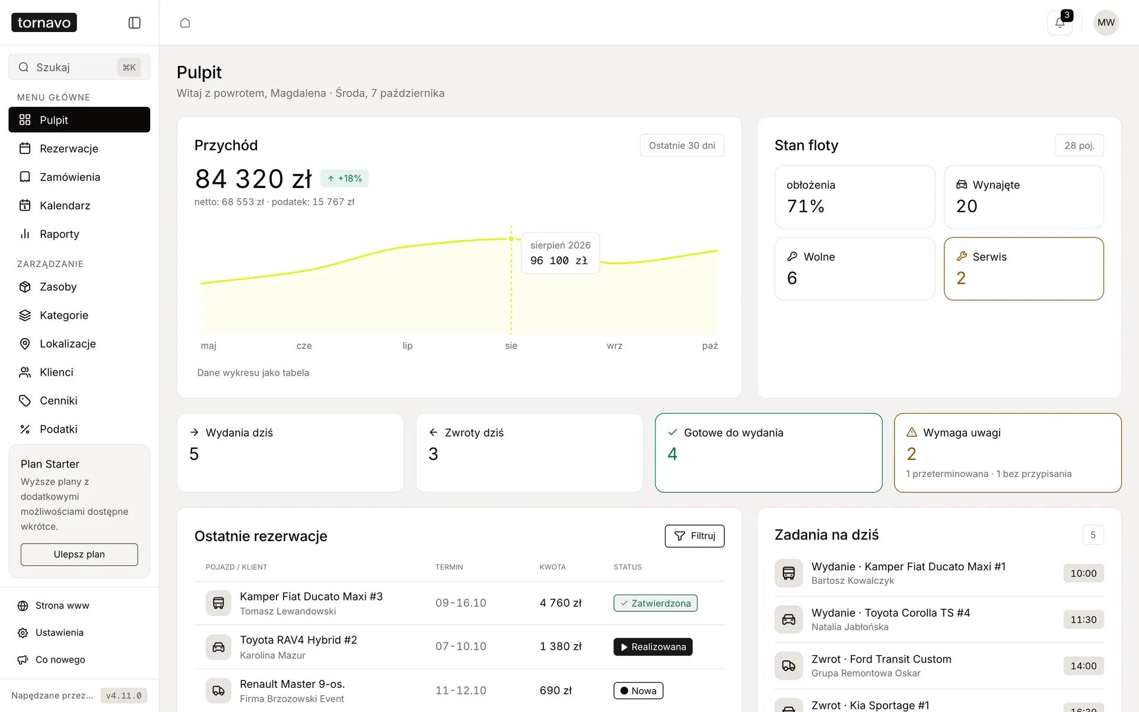1139x712 pixels.
Task: Open the MW user avatar menu
Action: [1106, 23]
